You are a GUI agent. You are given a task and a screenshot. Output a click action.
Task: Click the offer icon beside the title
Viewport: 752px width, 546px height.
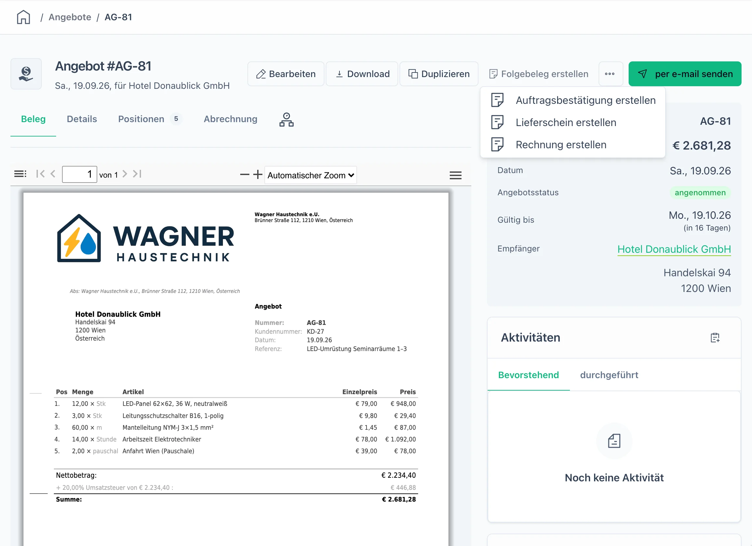[26, 74]
